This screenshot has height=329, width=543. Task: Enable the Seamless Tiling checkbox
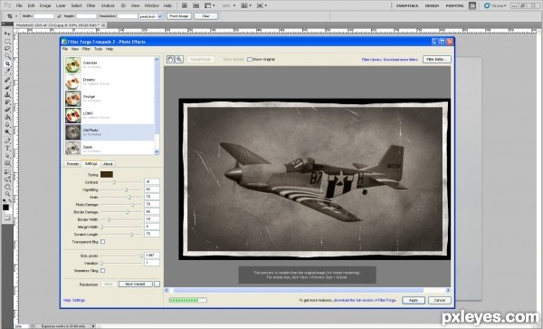coord(103,270)
